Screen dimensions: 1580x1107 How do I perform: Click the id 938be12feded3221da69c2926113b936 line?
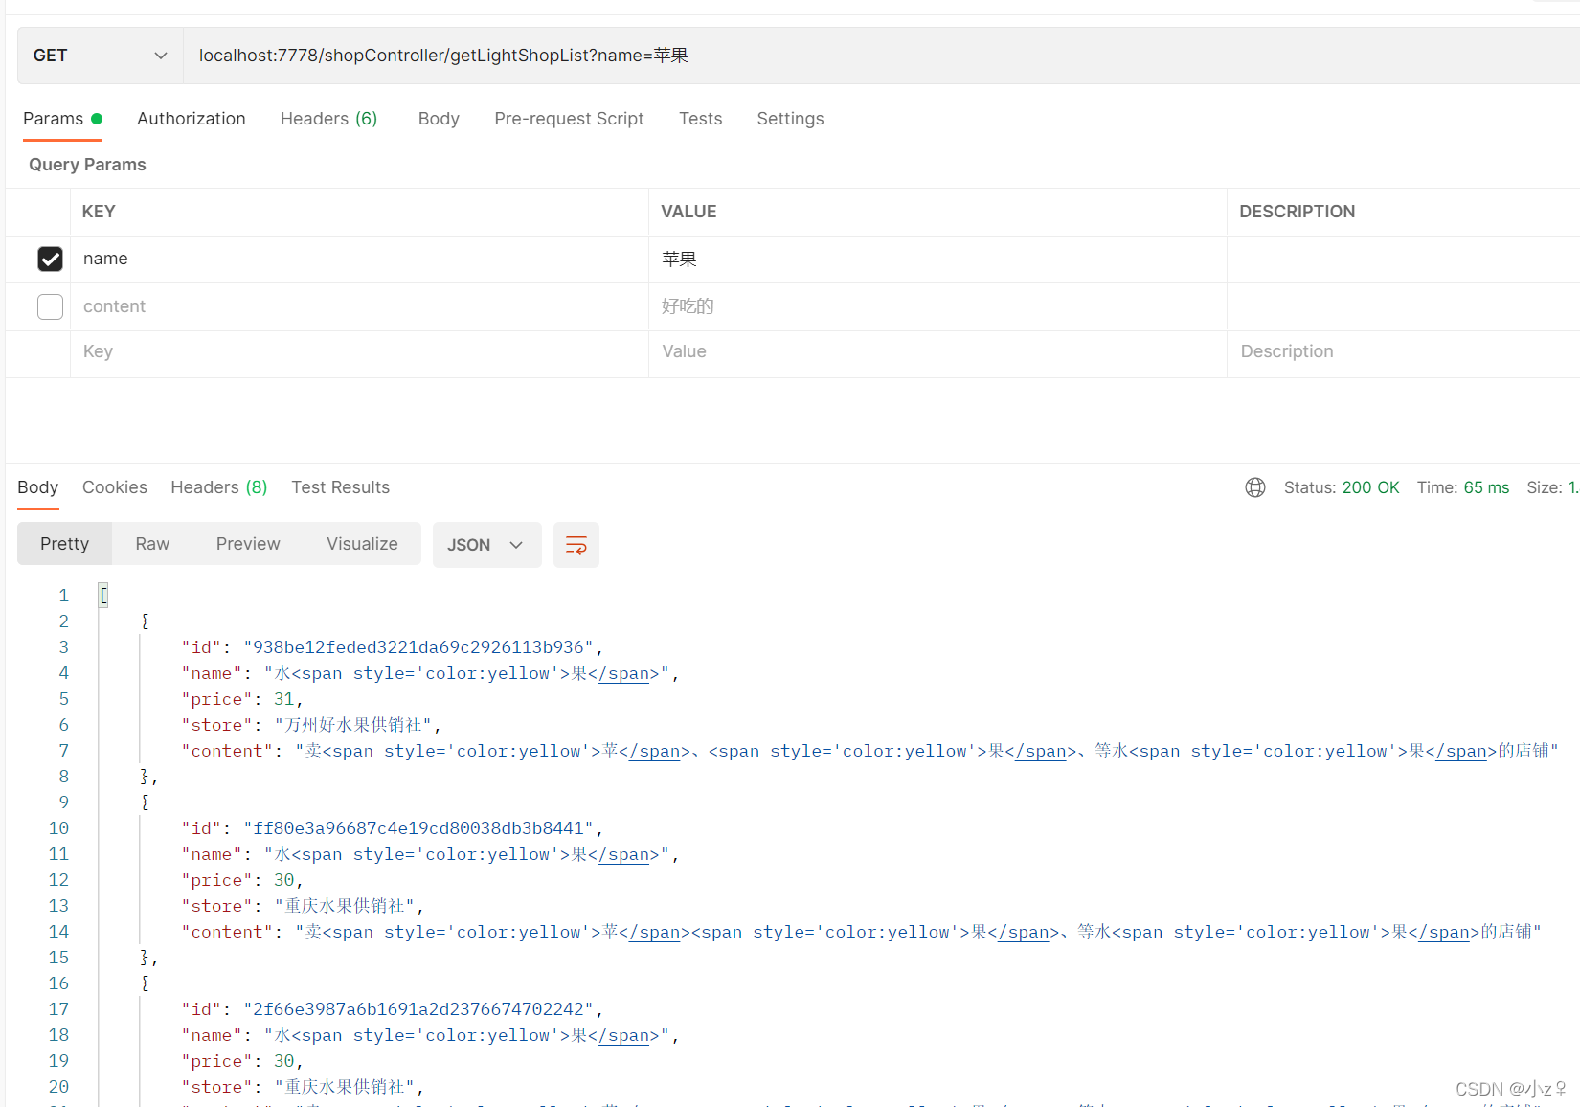pyautogui.click(x=393, y=647)
